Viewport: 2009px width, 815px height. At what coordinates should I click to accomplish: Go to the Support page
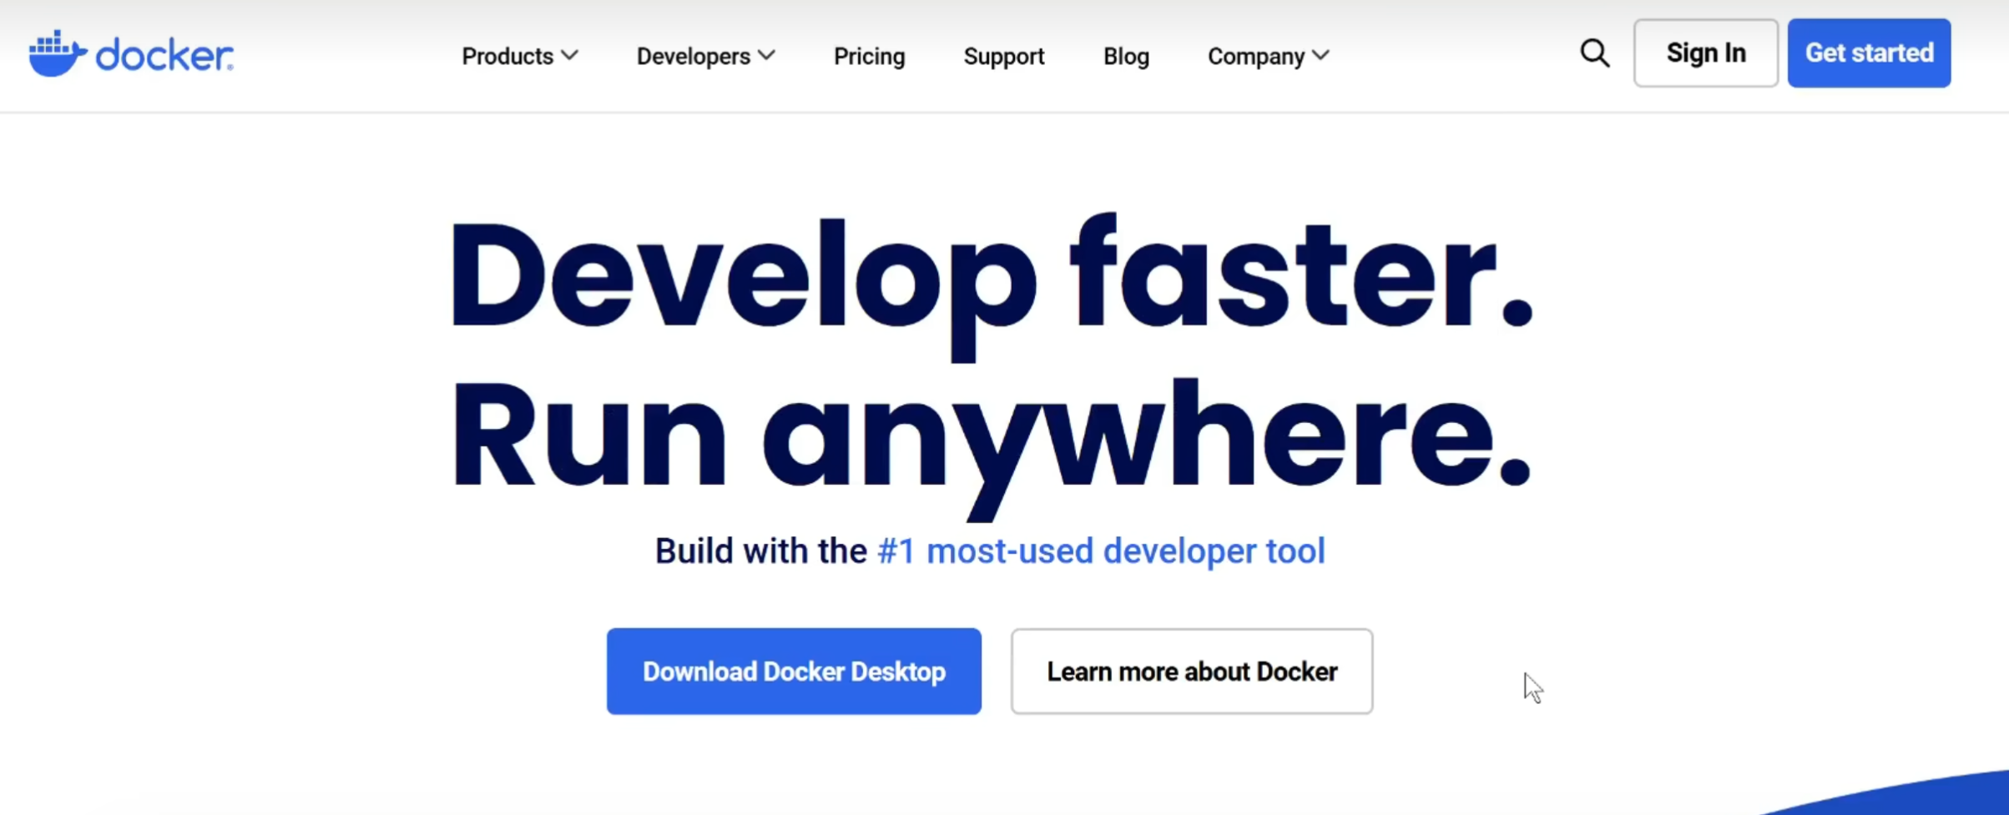click(x=1003, y=56)
